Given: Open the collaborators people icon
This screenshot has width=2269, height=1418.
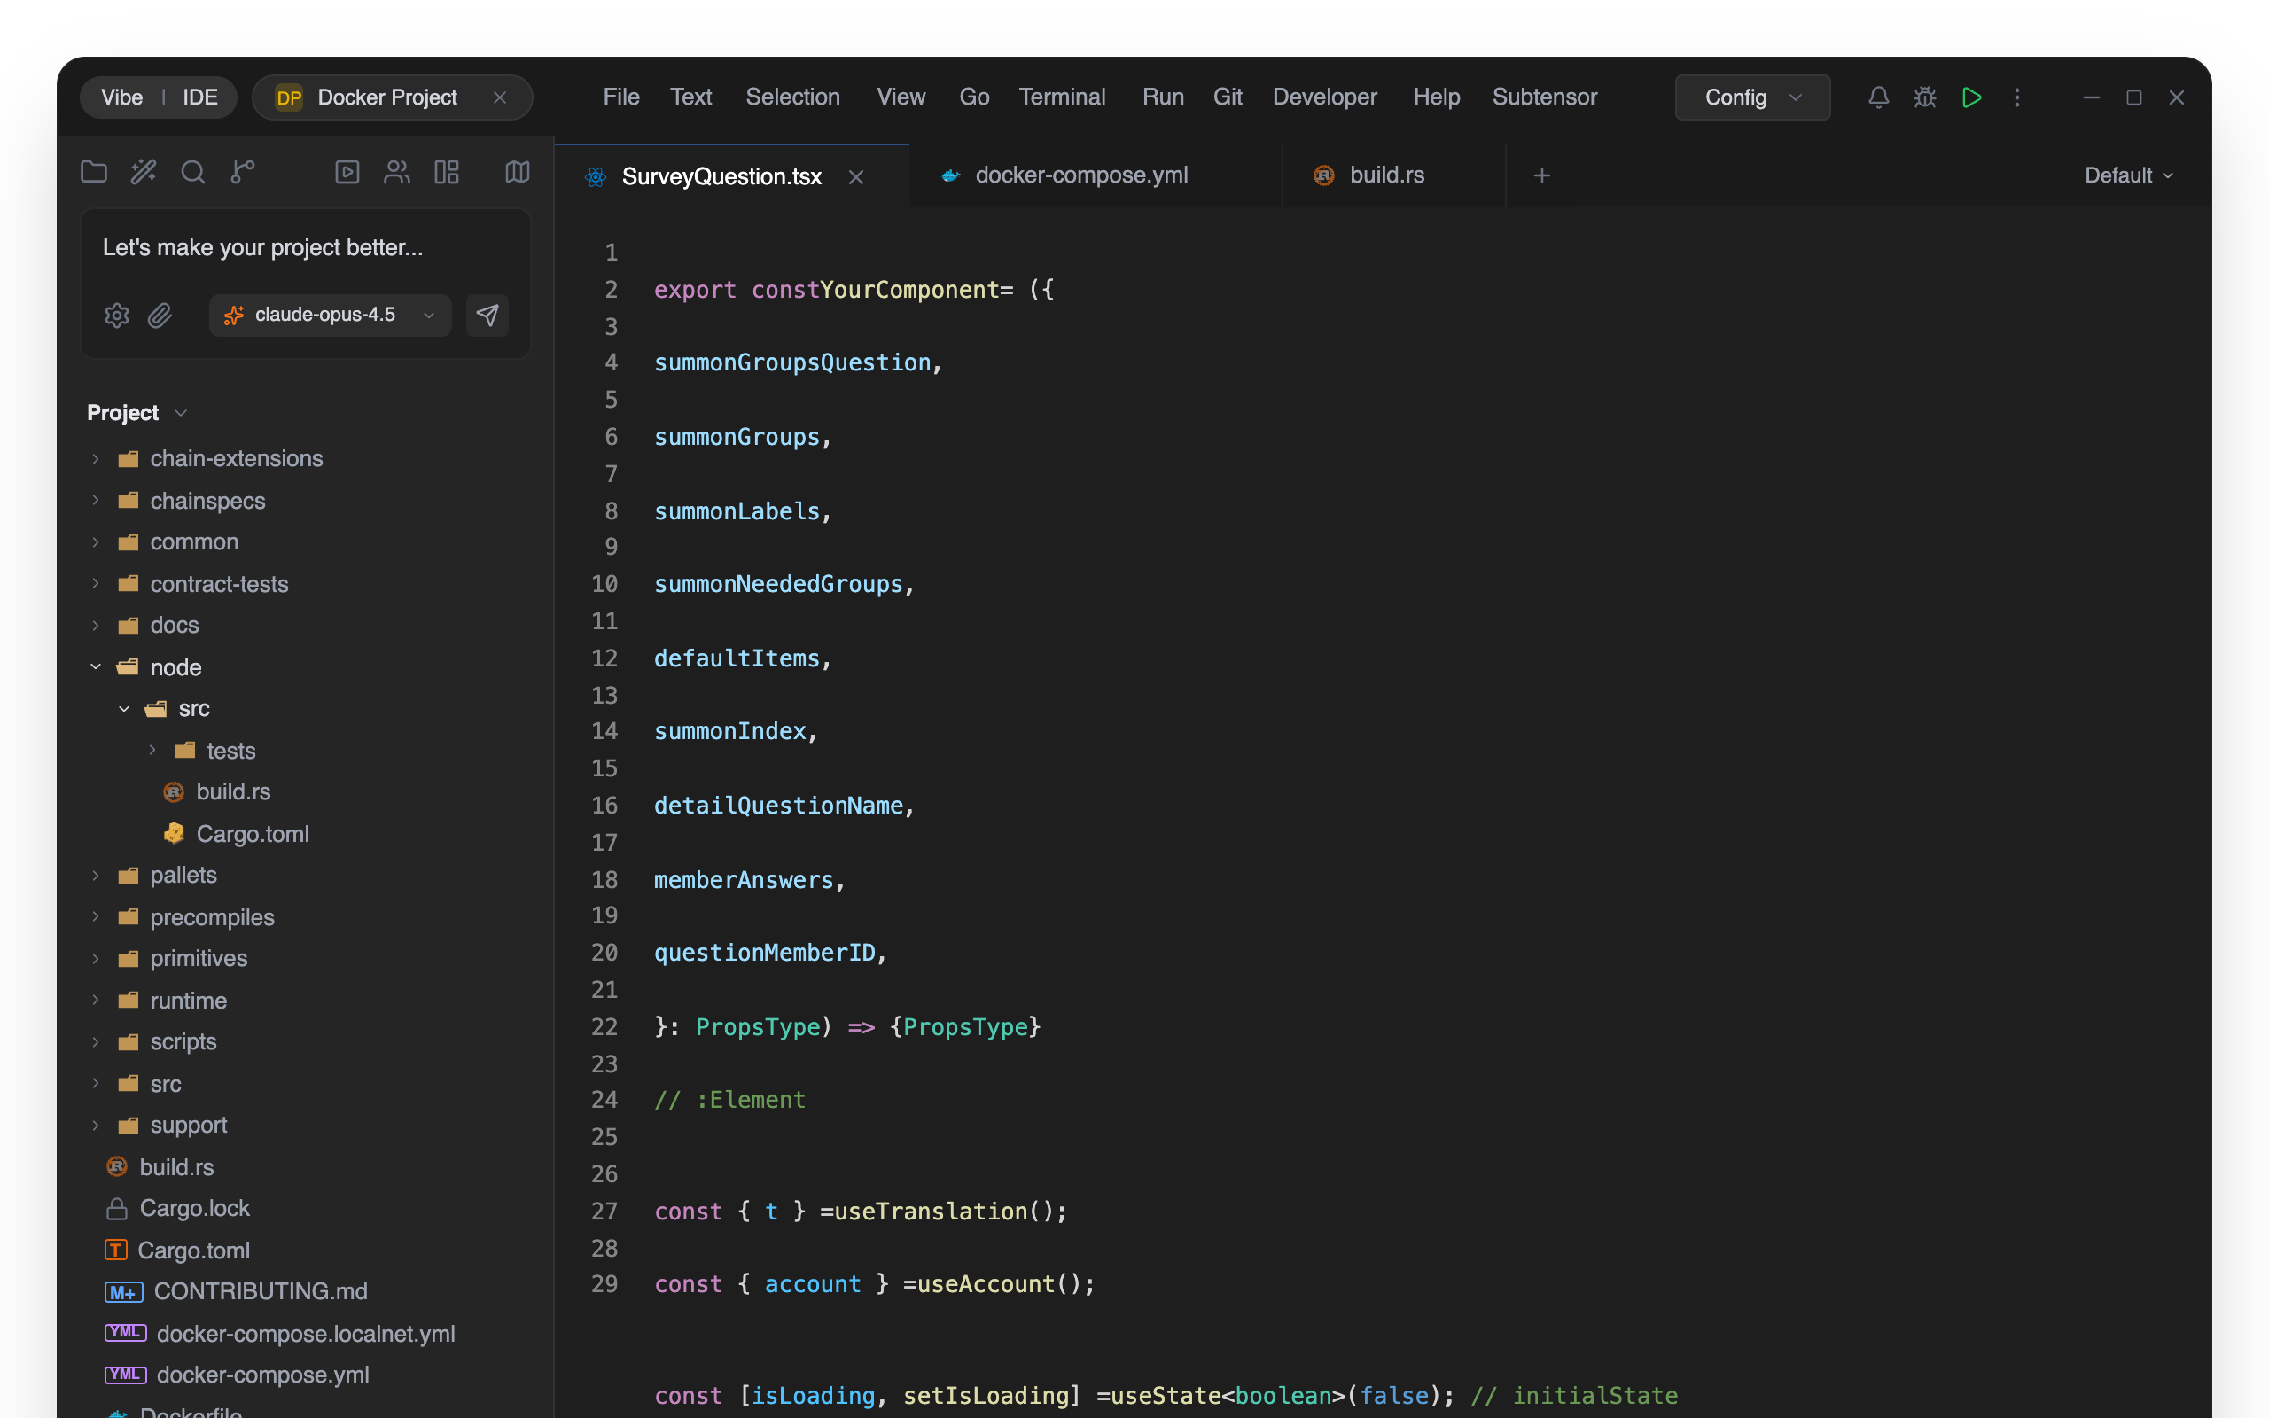Looking at the screenshot, I should tap(396, 172).
